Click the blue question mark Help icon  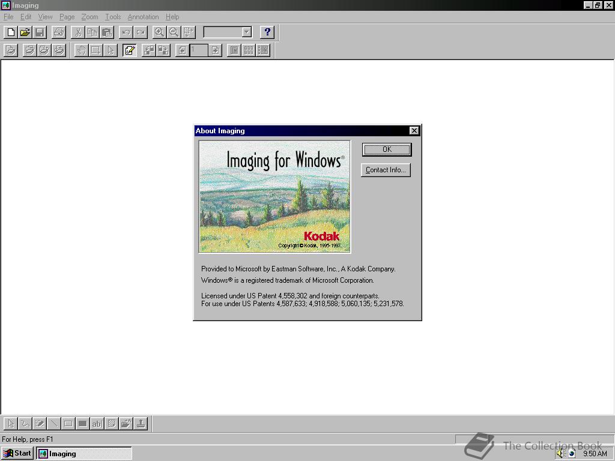tap(267, 32)
